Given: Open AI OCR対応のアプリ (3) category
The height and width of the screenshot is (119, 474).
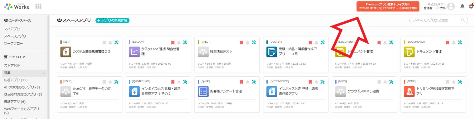Looking at the screenshot, I should [22, 87].
